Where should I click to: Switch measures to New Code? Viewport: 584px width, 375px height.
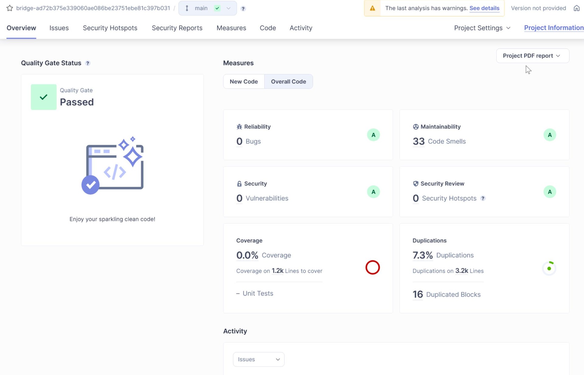244,81
